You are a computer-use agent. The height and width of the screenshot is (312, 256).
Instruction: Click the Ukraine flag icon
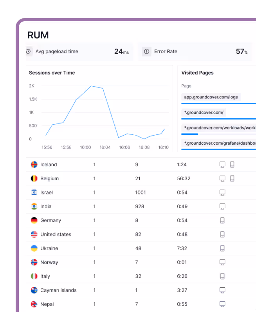tap(34, 249)
